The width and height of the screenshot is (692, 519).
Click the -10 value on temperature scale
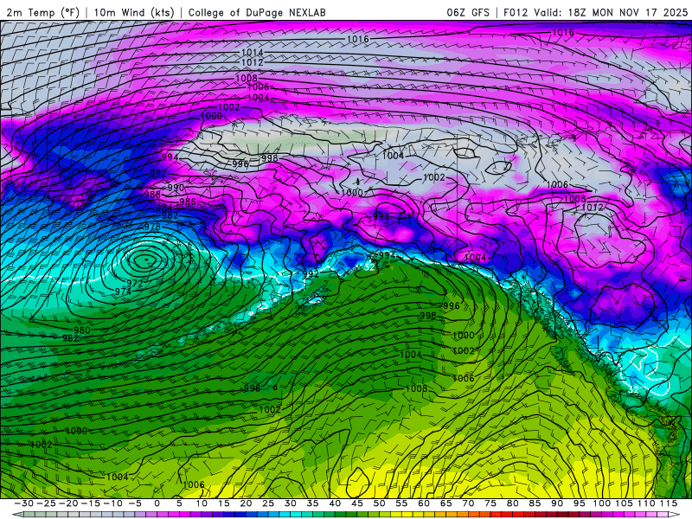tap(112, 503)
